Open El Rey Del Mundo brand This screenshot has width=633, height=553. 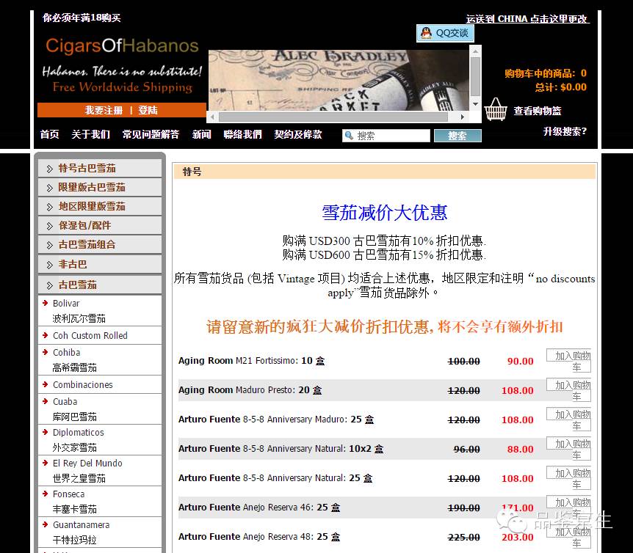[x=87, y=464]
